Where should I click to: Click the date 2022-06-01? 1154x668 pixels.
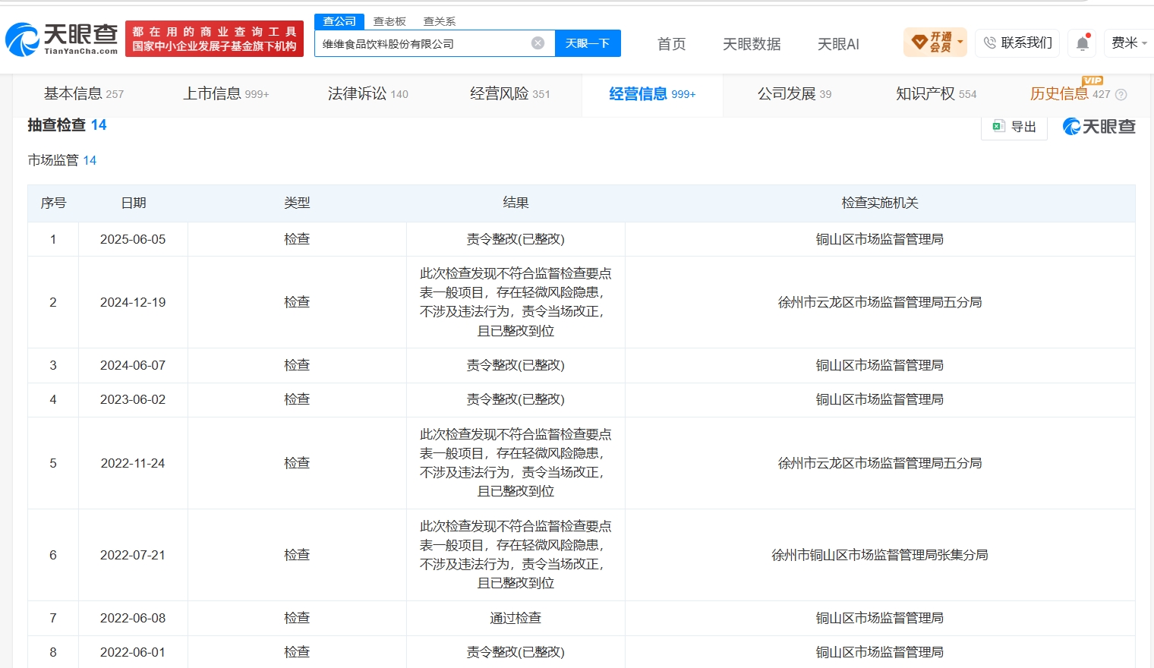click(133, 652)
